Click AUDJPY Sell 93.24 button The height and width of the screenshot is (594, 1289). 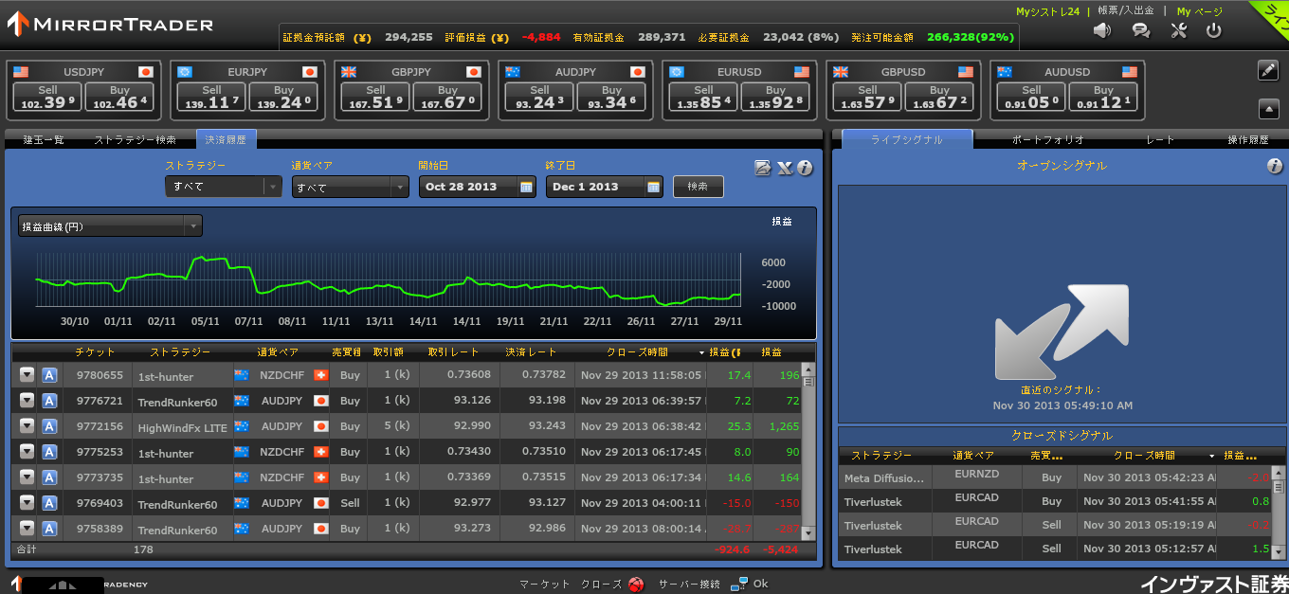[539, 98]
